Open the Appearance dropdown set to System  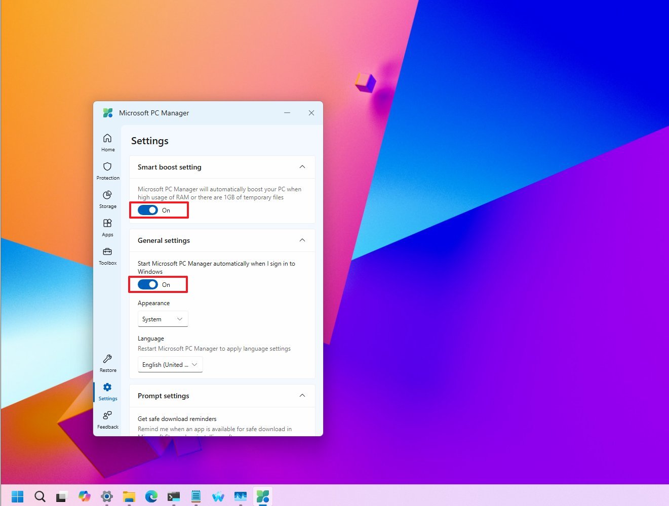coord(163,319)
